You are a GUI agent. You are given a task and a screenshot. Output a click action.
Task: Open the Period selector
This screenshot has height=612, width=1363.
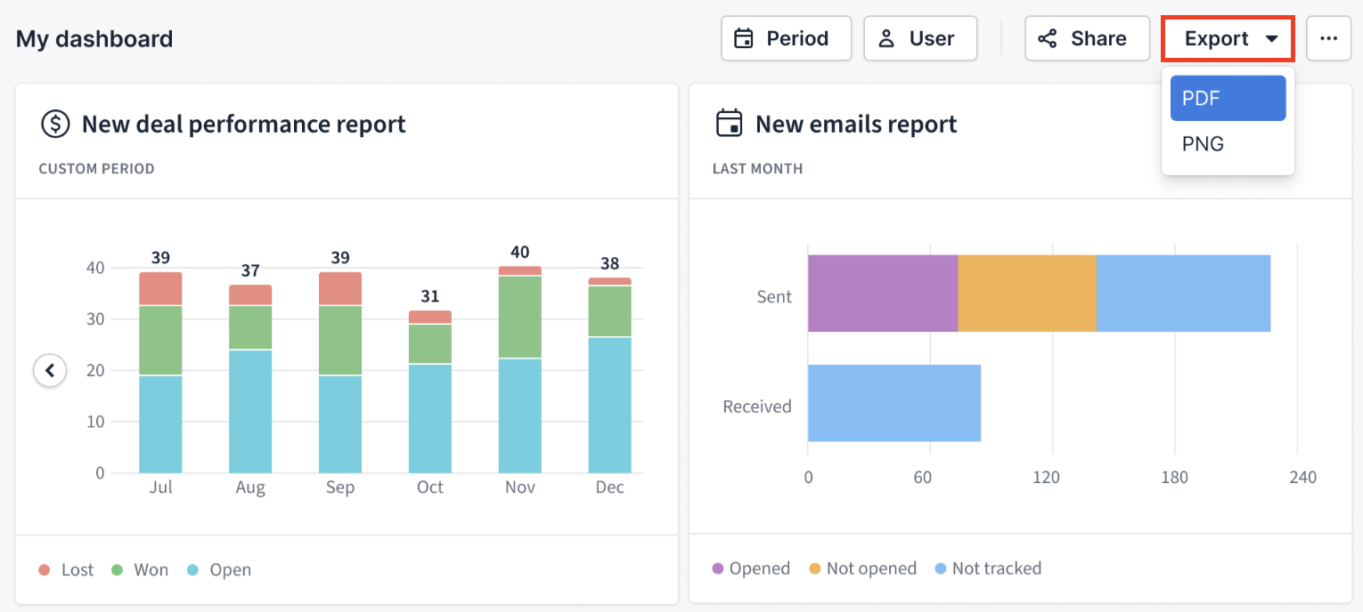[786, 38]
